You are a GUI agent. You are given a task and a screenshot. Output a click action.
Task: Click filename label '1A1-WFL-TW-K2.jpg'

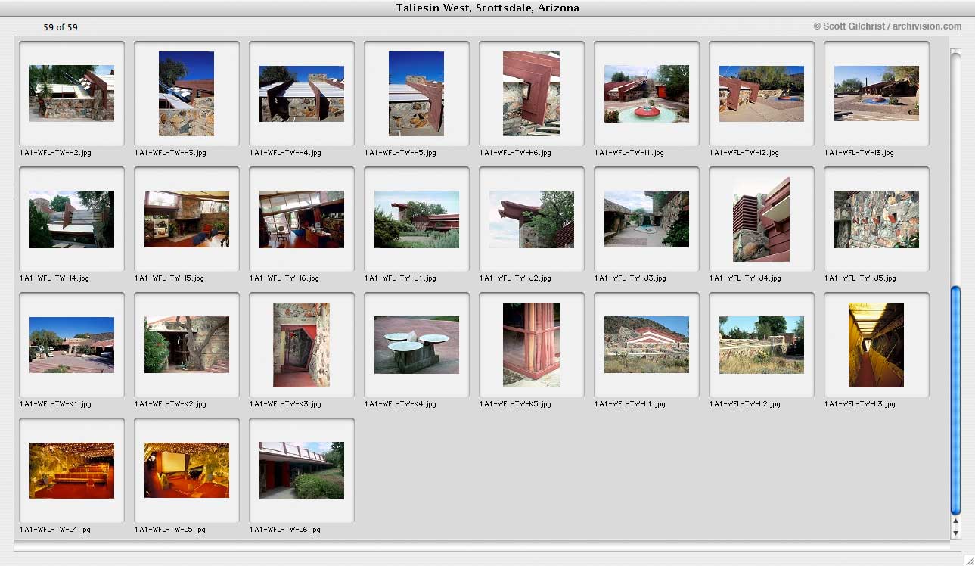pyautogui.click(x=170, y=404)
